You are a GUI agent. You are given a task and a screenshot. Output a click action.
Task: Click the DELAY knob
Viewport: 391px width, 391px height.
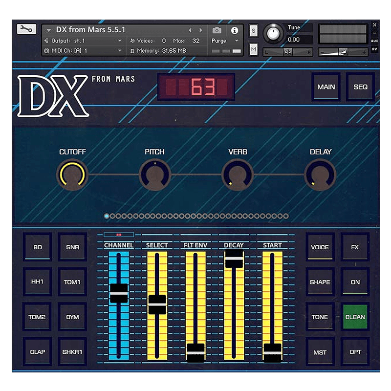click(x=320, y=175)
